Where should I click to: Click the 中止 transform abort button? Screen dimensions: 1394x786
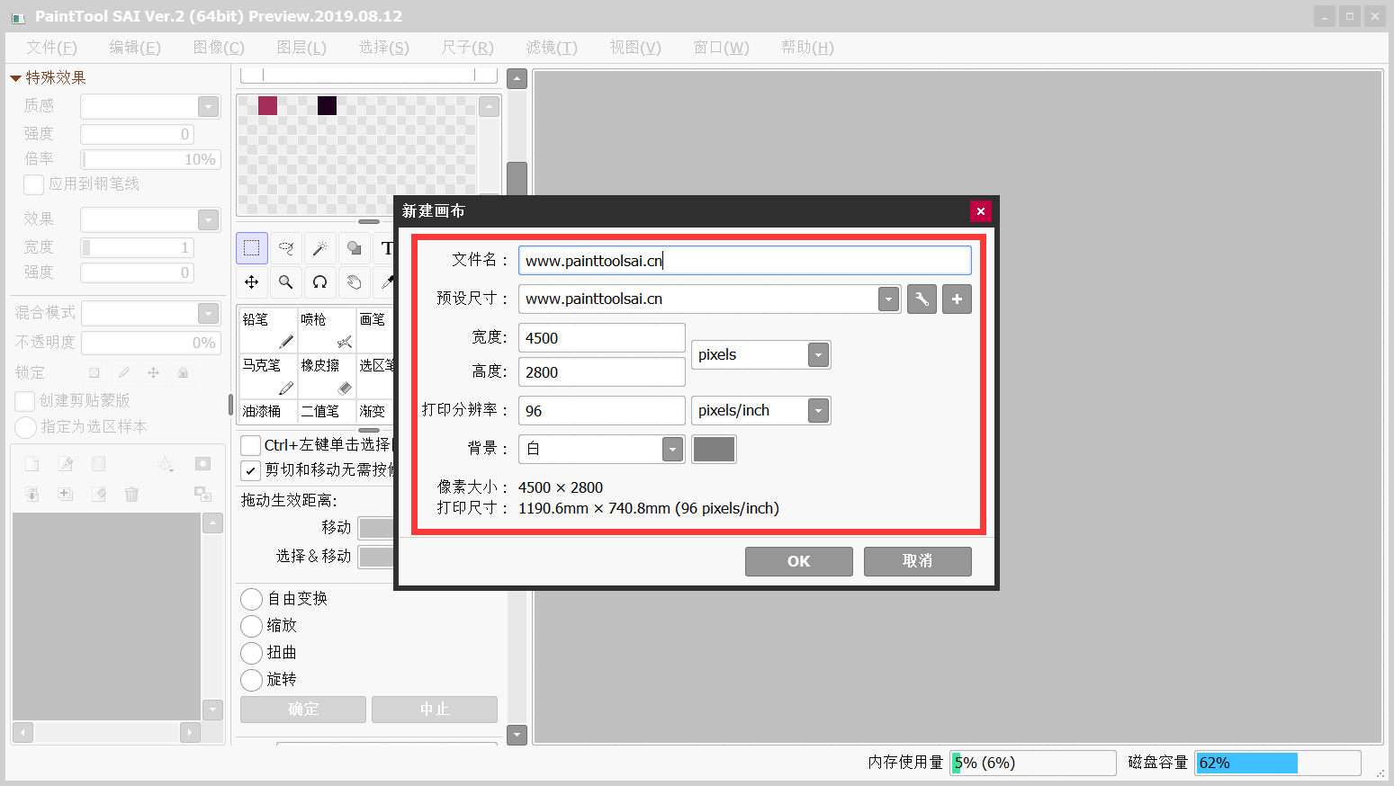435,710
